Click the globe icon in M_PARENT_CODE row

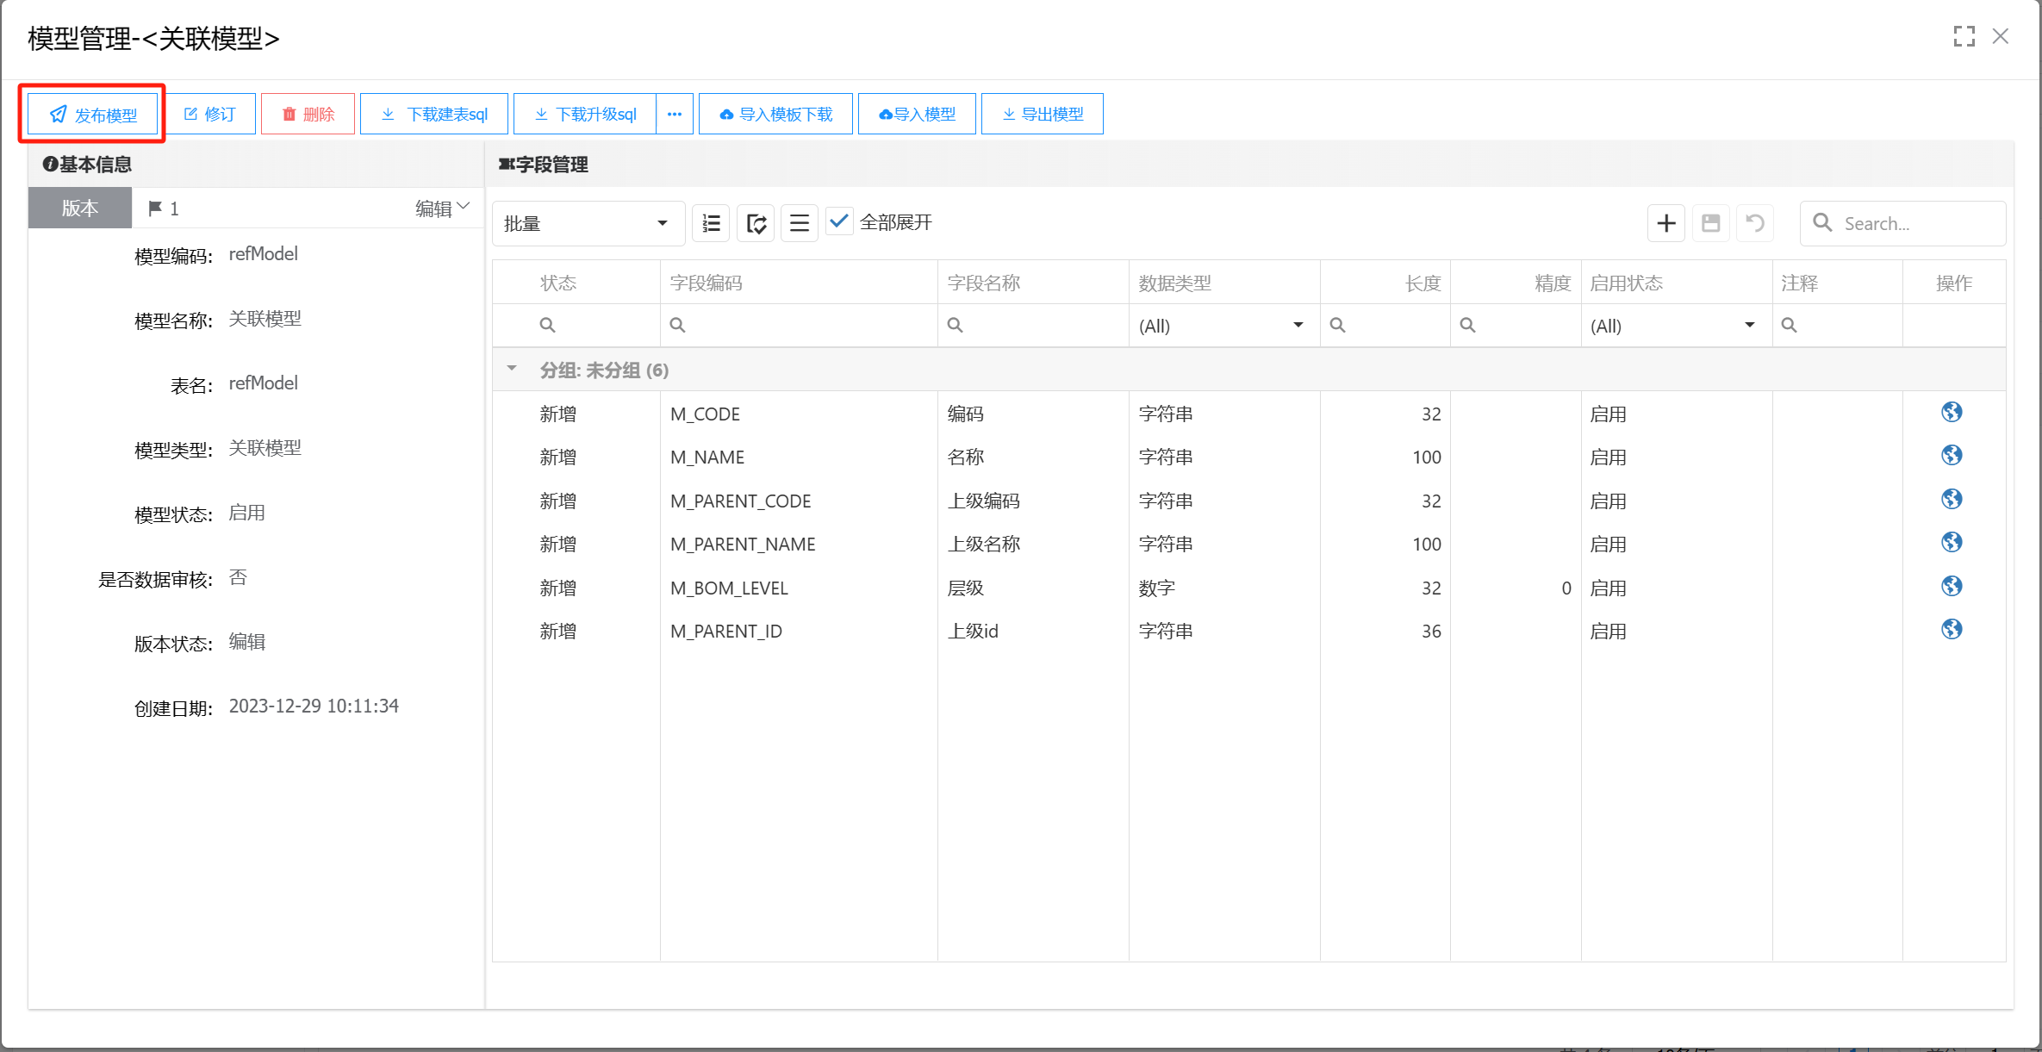1952,500
